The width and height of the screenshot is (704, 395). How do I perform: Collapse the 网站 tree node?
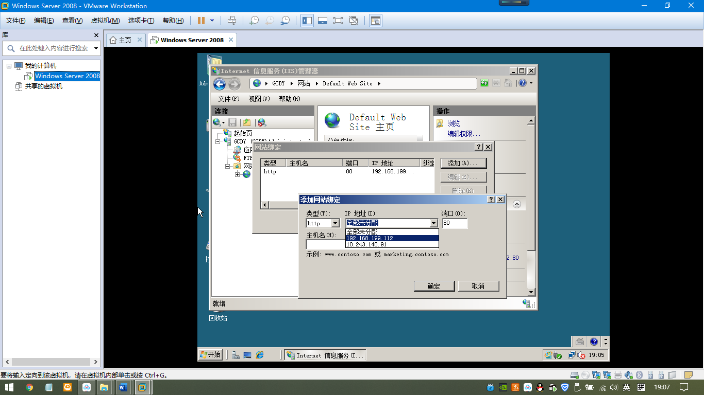pos(227,167)
